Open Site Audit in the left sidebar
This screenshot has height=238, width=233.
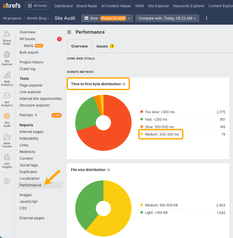(7, 120)
